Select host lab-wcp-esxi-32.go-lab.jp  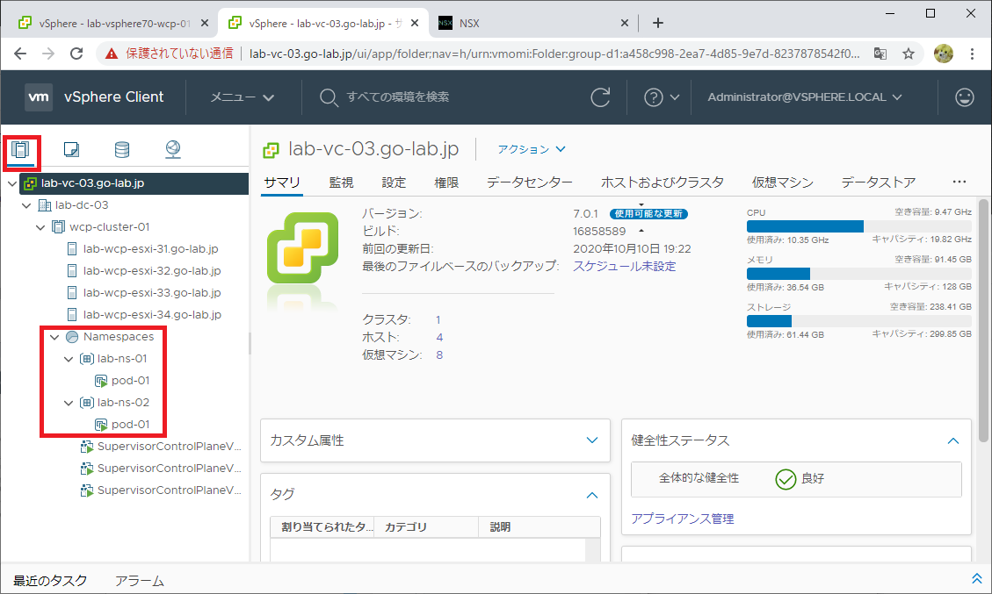pos(152,270)
